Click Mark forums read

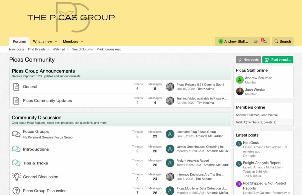click(109, 49)
